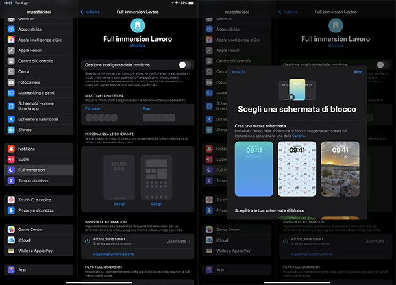Open App allowed notifications panel, left screenshot

coord(166,114)
